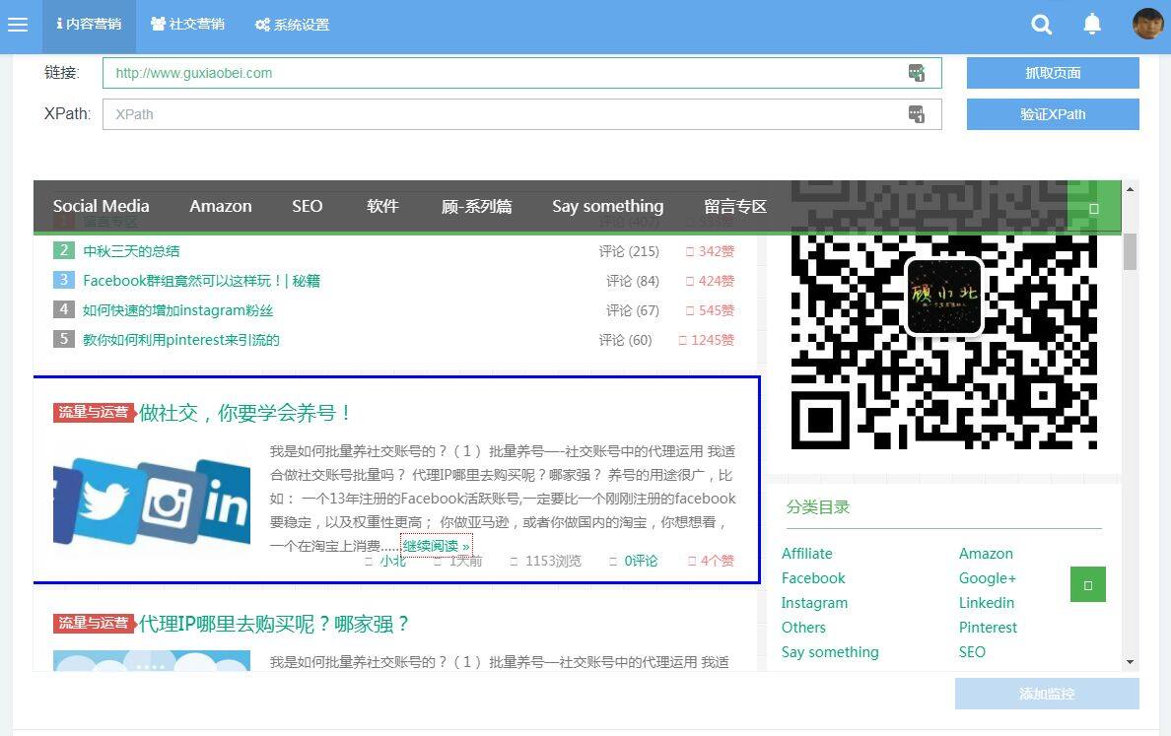Screen dimensions: 1171x736
Task: Open Say something category in sidebar
Action: 830,651
